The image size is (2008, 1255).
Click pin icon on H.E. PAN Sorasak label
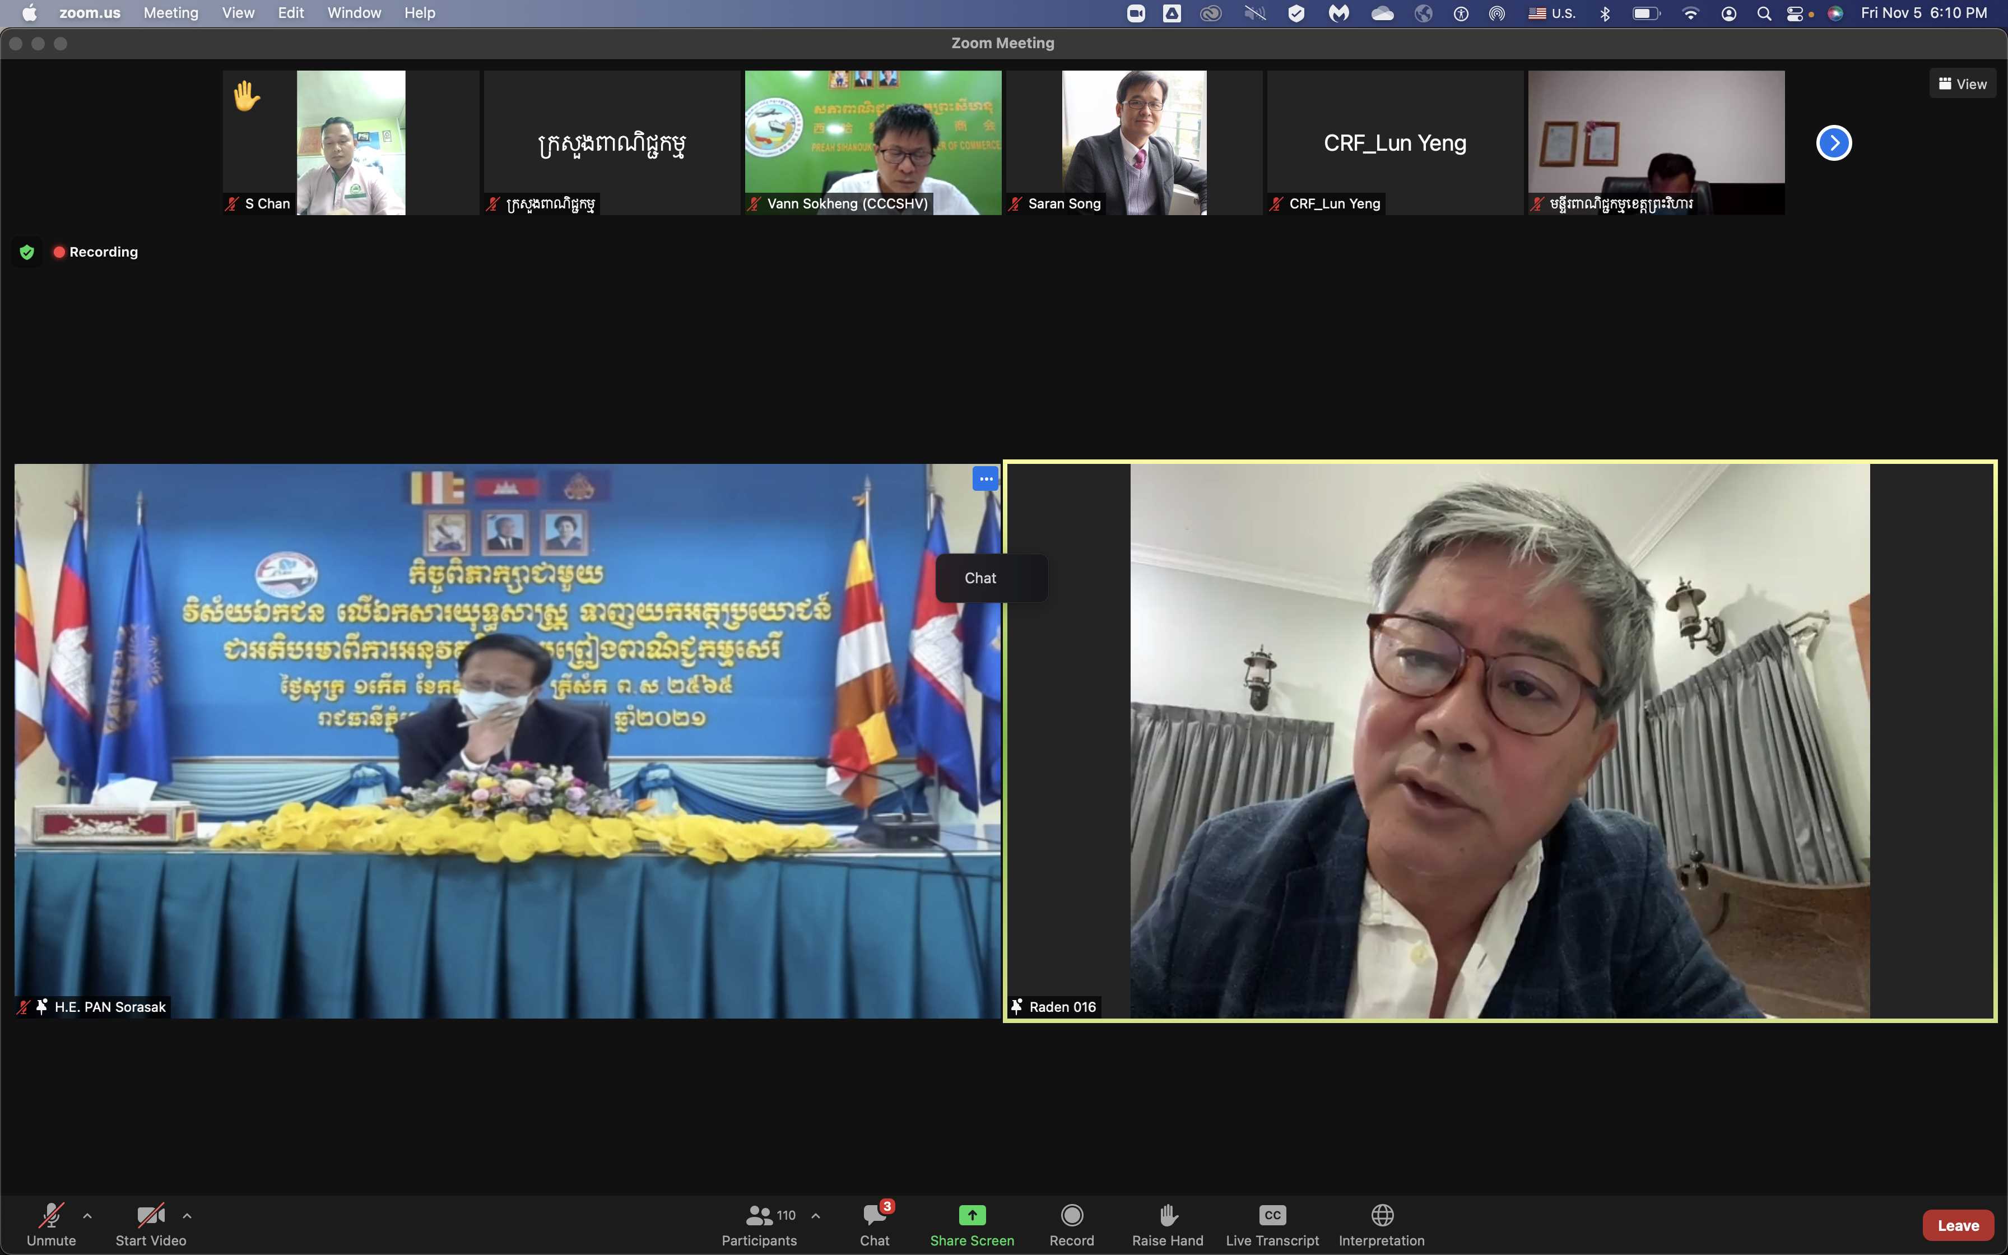pyautogui.click(x=41, y=1007)
